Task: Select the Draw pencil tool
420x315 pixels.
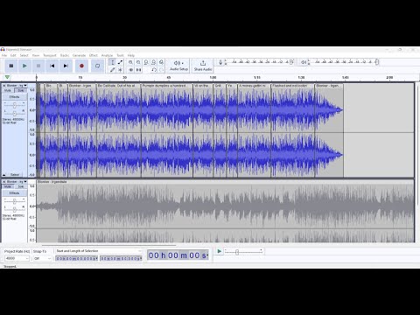Action: tap(113, 70)
